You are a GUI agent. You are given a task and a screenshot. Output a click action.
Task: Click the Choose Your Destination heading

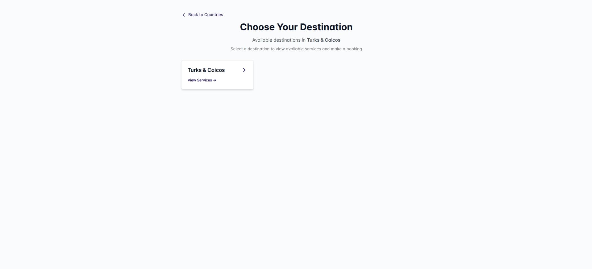296,27
